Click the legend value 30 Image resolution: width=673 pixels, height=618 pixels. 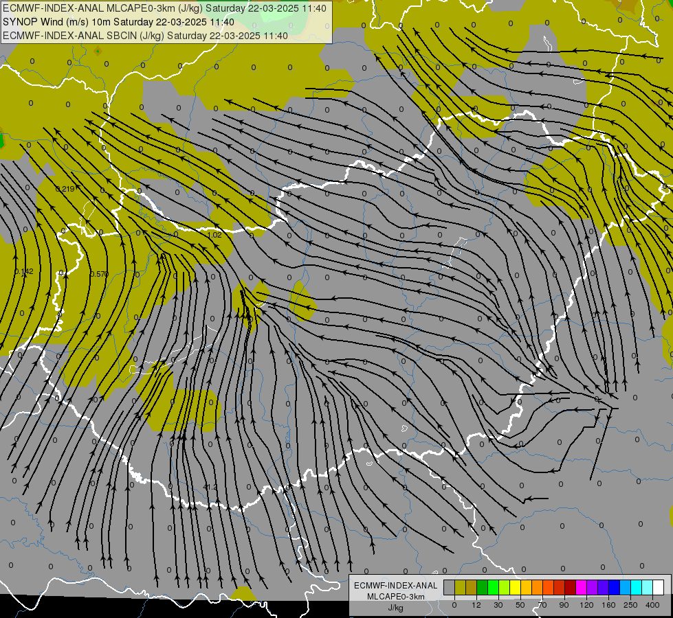[x=498, y=605]
